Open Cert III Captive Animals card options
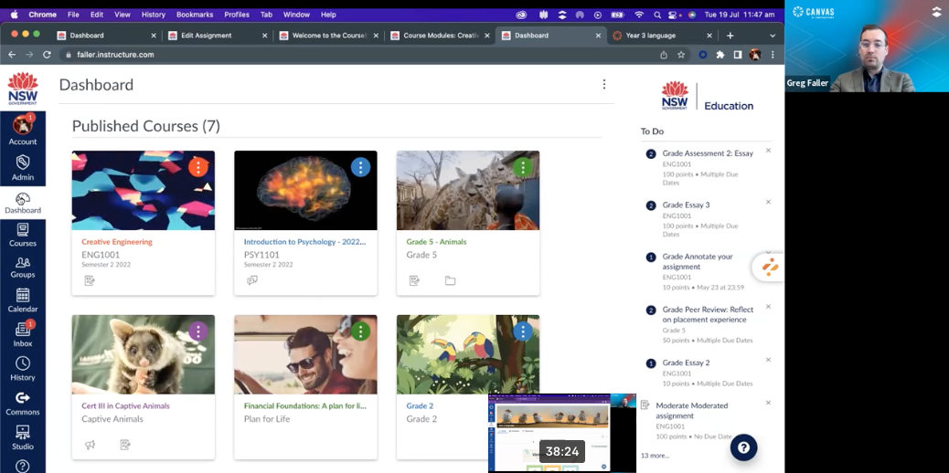 coord(197,331)
